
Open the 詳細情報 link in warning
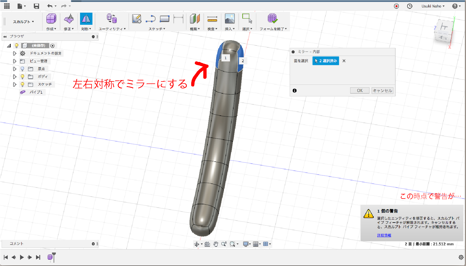384,235
